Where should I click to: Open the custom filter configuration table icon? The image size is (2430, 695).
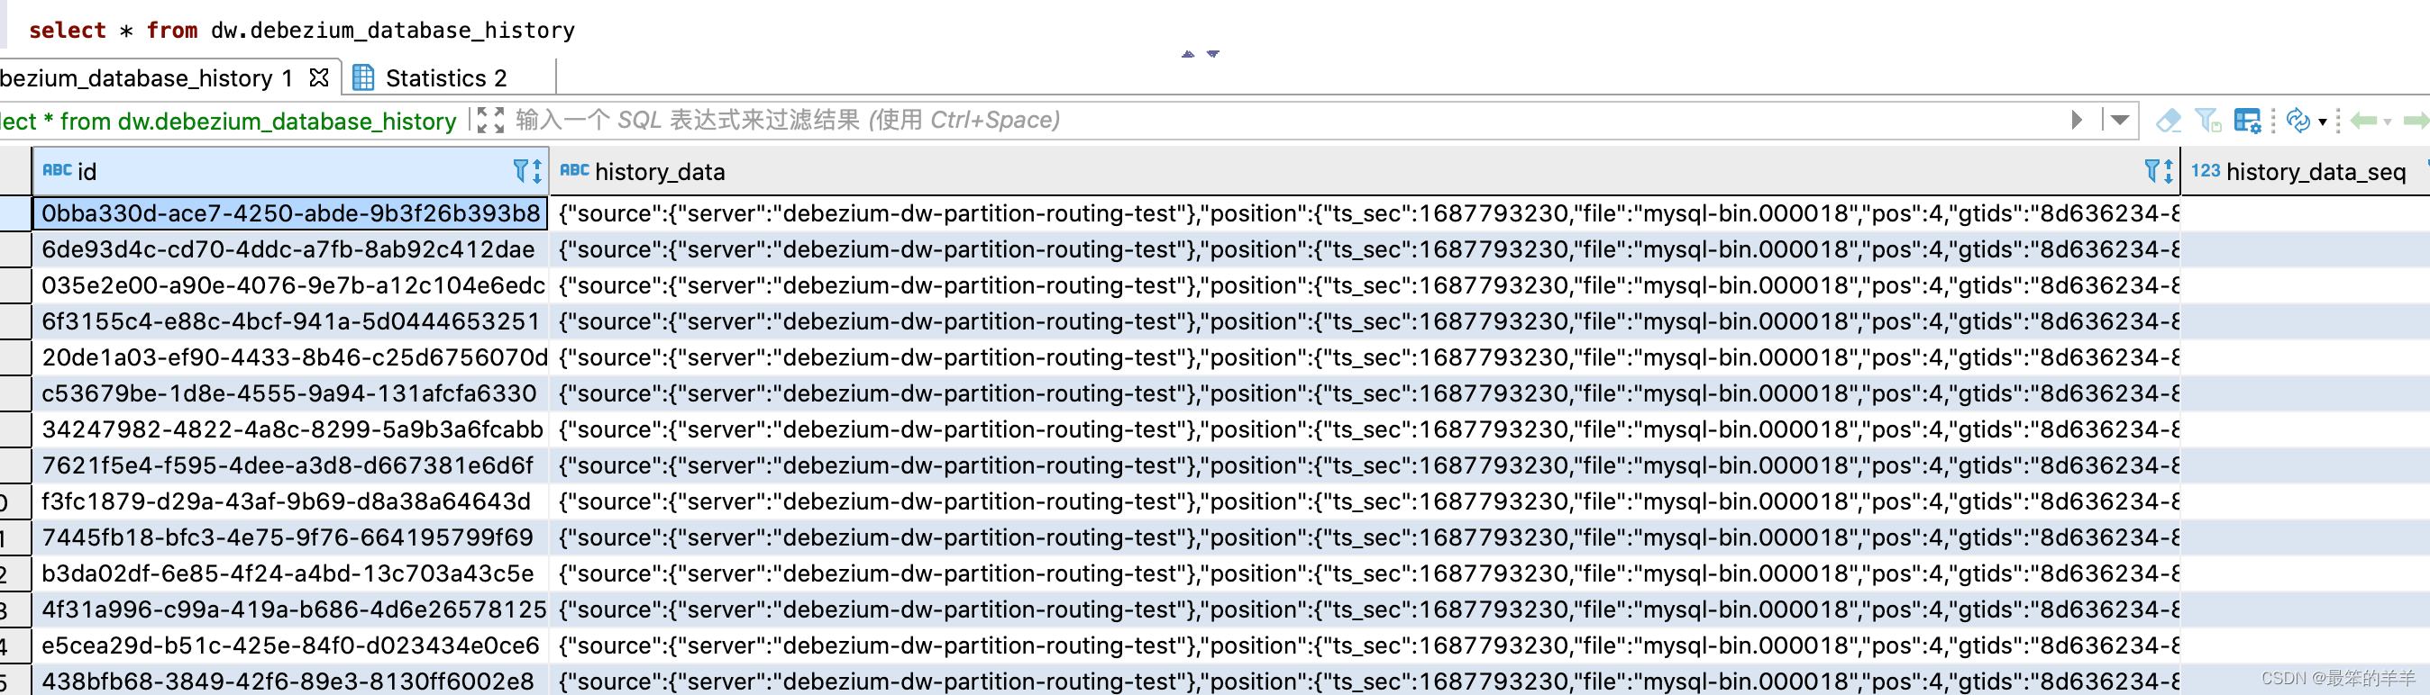[x=2248, y=121]
